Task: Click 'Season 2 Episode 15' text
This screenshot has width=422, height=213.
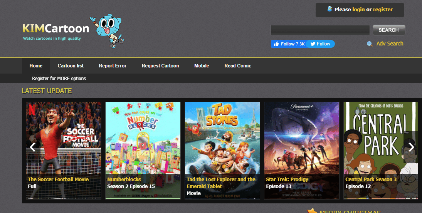Action: (131, 186)
